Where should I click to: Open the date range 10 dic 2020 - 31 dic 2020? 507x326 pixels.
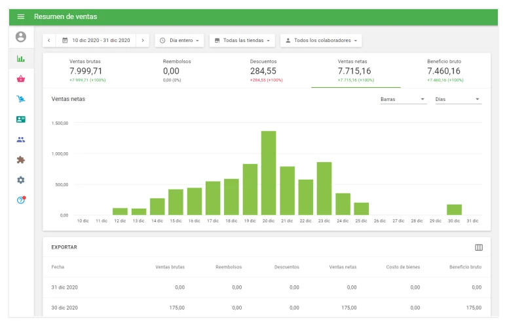[x=96, y=41]
